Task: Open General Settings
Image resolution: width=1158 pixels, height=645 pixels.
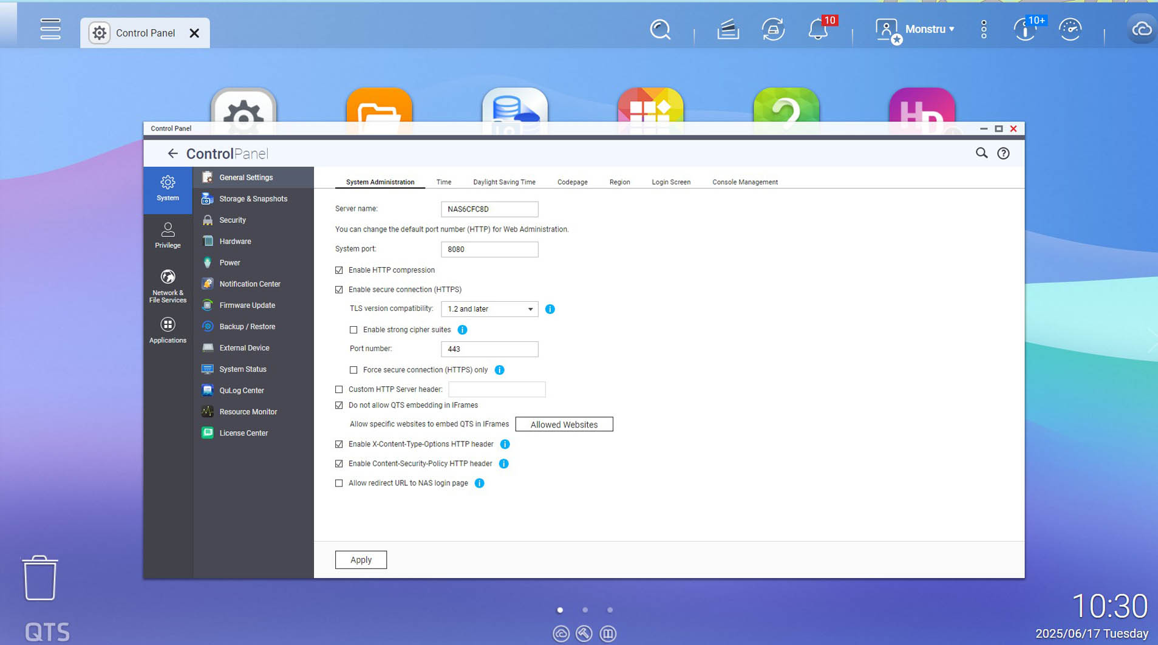Action: (x=253, y=177)
